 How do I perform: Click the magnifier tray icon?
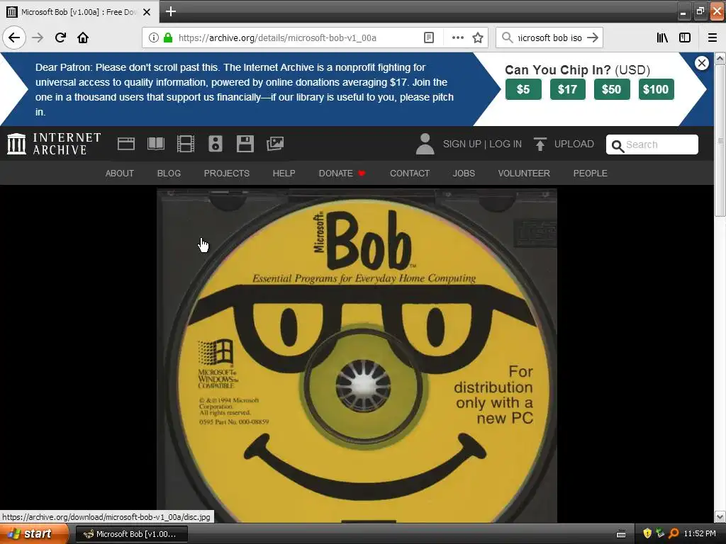pyautogui.click(x=674, y=534)
